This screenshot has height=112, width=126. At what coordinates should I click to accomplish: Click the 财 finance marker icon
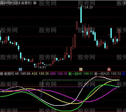tap(21, 70)
